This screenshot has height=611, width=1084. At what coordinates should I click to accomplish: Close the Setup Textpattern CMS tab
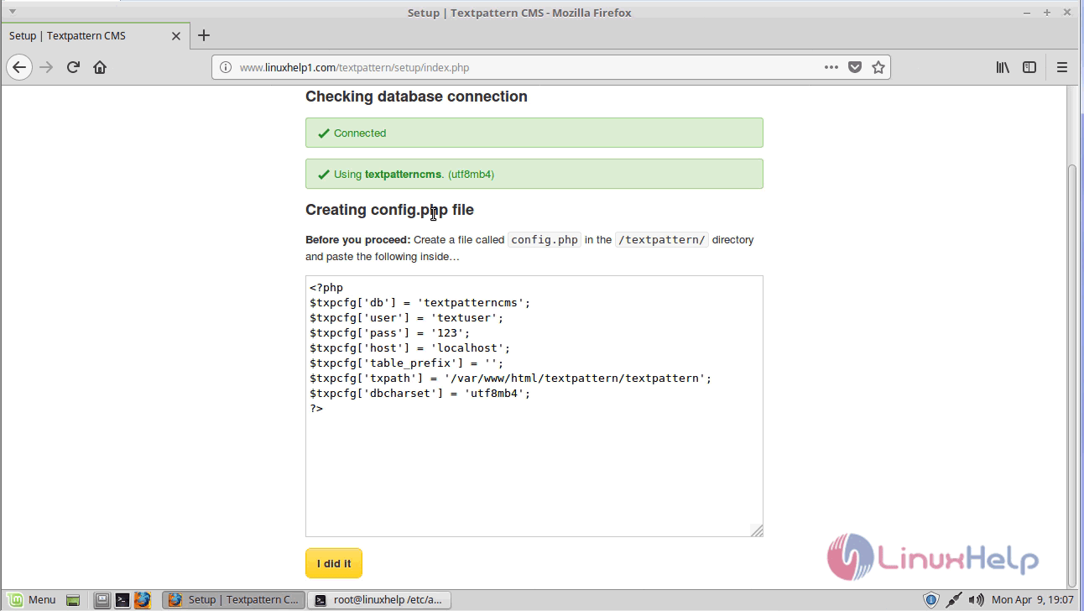coord(175,36)
